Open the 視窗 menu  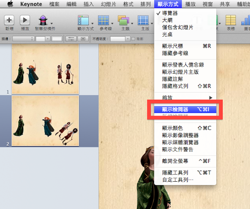click(207, 4)
